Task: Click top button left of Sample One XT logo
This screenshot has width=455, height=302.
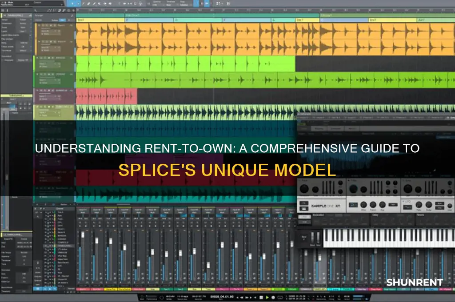Action: point(304,203)
